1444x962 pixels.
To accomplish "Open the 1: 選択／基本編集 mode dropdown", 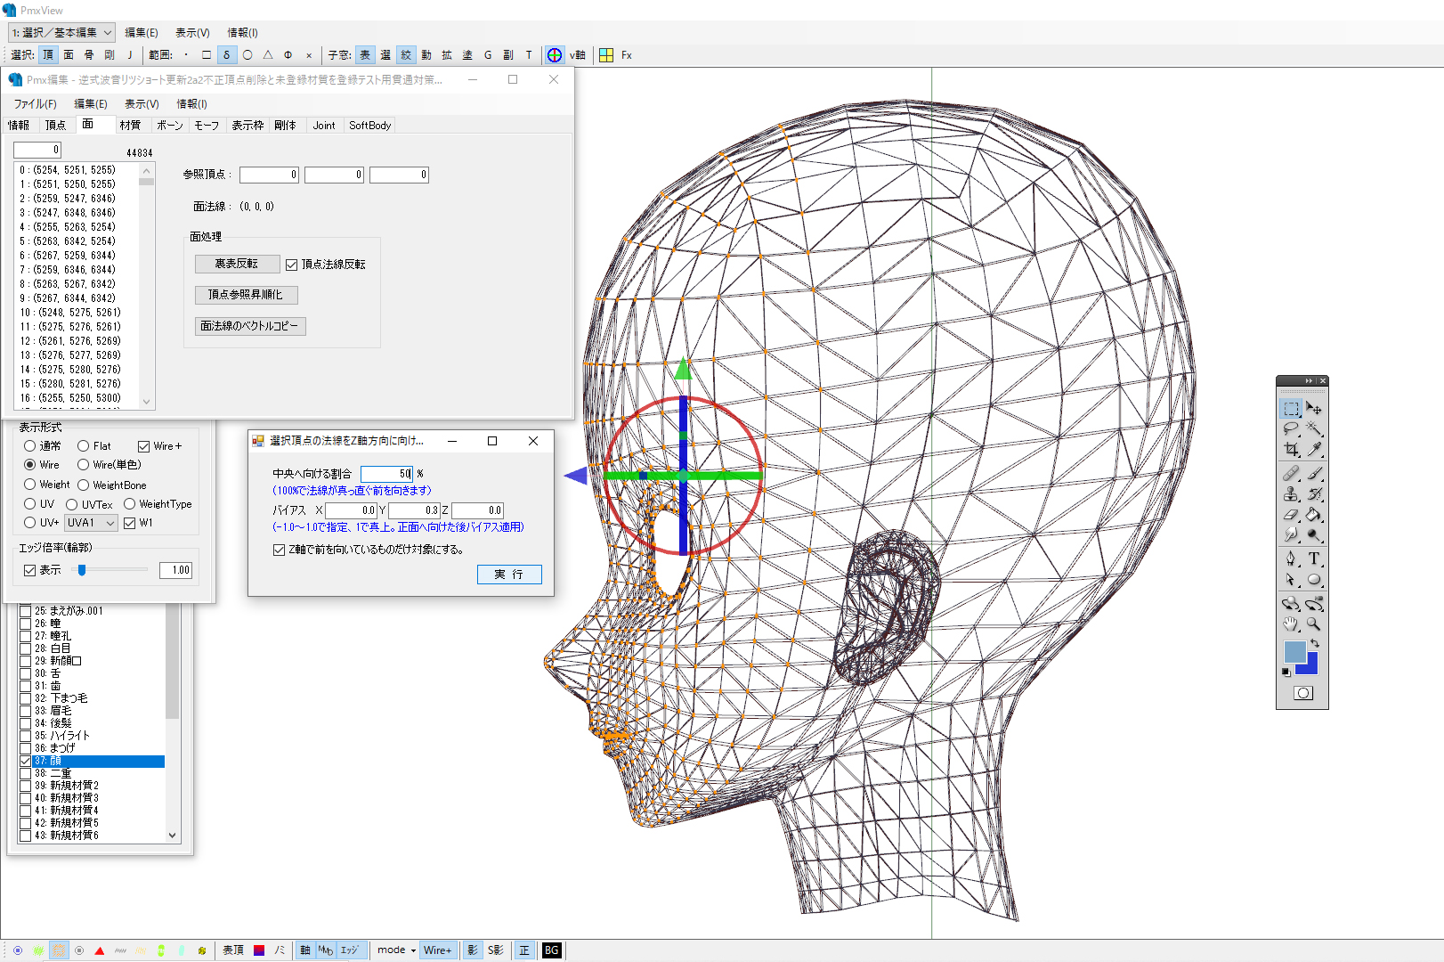I will (x=61, y=33).
